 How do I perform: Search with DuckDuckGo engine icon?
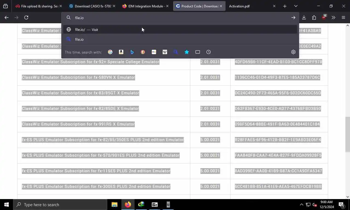tap(143, 52)
